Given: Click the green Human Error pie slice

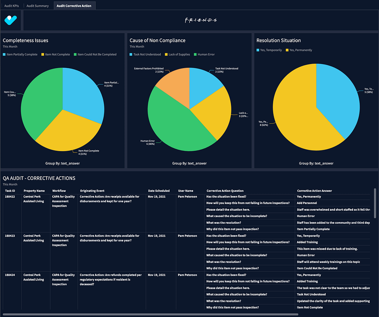Looking at the screenshot, I should 174,126.
